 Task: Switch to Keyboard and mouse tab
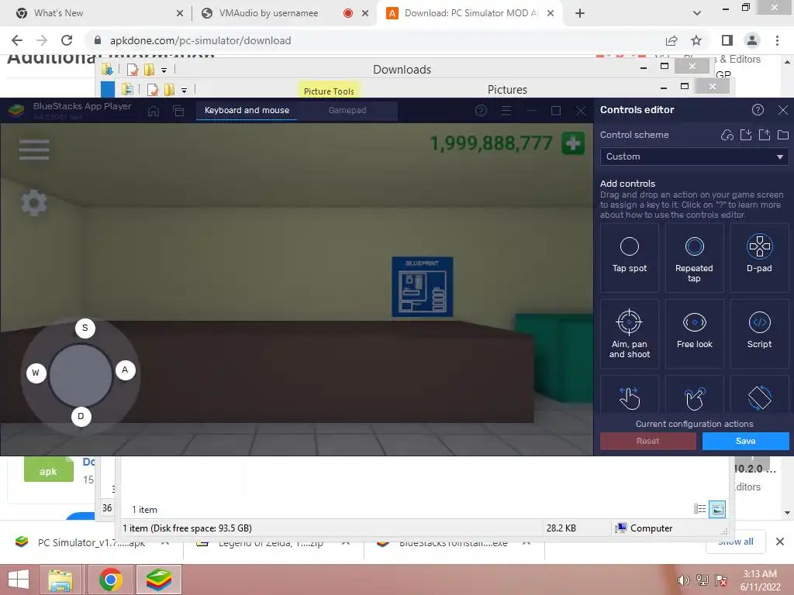[247, 110]
